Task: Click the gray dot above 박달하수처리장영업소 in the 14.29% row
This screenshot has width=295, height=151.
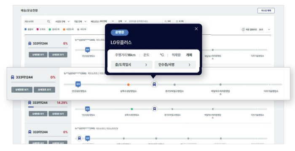Action: point(213,109)
